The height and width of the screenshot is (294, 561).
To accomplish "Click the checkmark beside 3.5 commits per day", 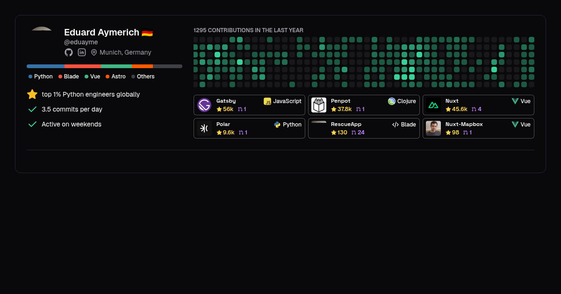I will pyautogui.click(x=32, y=109).
